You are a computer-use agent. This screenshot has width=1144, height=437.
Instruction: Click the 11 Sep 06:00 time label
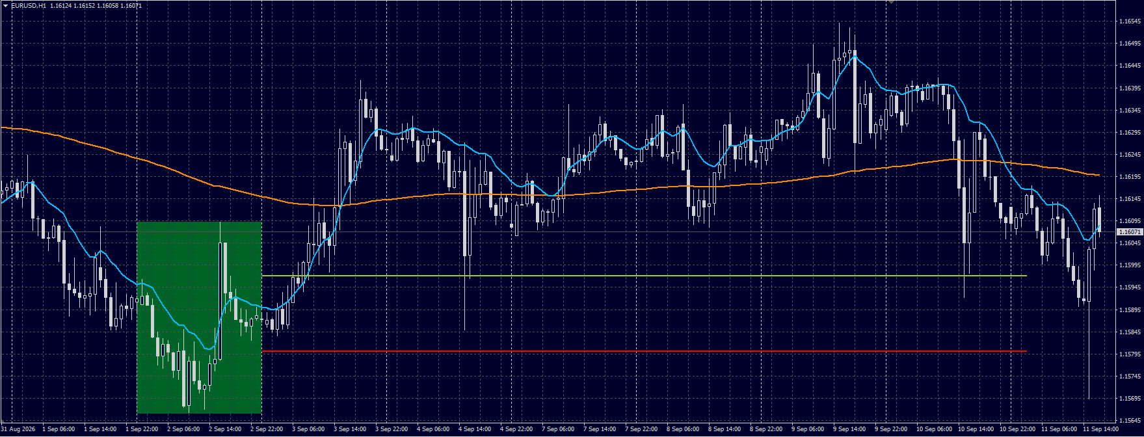1059,429
